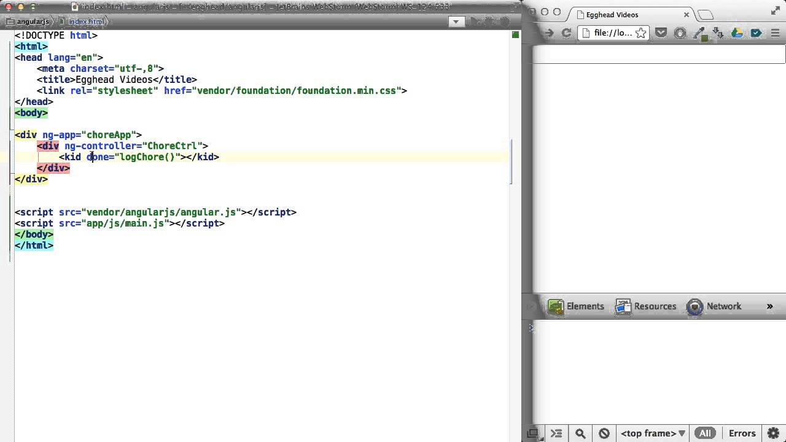
Task: Click the app/js/main.js script src
Action: 125,223
